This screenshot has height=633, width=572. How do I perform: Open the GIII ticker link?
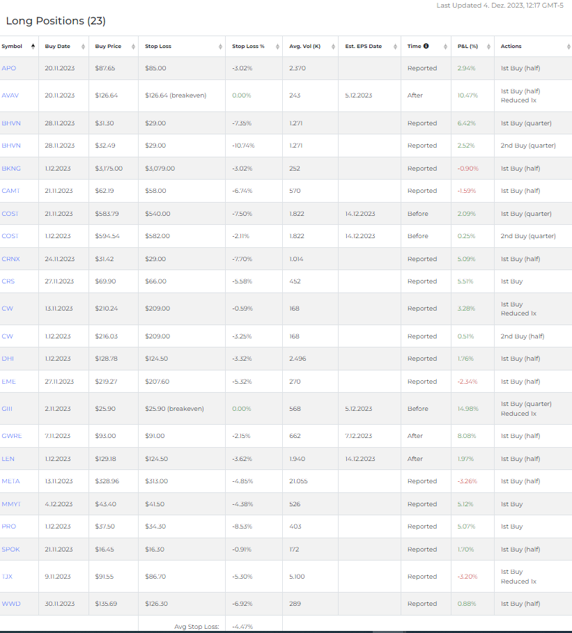click(8, 409)
